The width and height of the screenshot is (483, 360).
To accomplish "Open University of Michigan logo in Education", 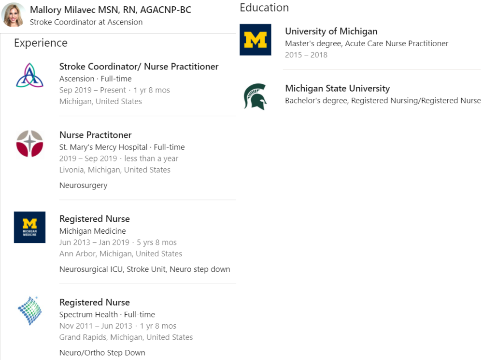I will coord(256,40).
